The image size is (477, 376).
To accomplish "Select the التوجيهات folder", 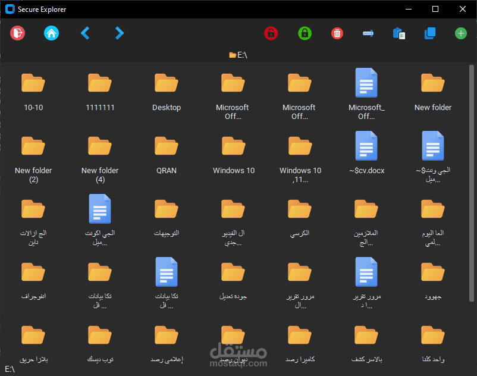I will [167, 218].
